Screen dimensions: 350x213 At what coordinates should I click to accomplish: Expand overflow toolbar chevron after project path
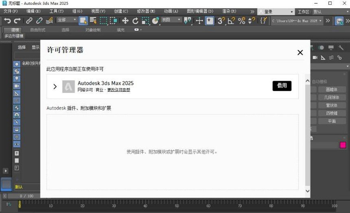[328, 21]
